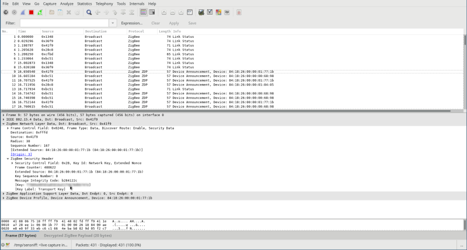Click the hex pane vertical scrollbar
The width and height of the screenshot is (467, 250).
pyautogui.click(x=465, y=225)
